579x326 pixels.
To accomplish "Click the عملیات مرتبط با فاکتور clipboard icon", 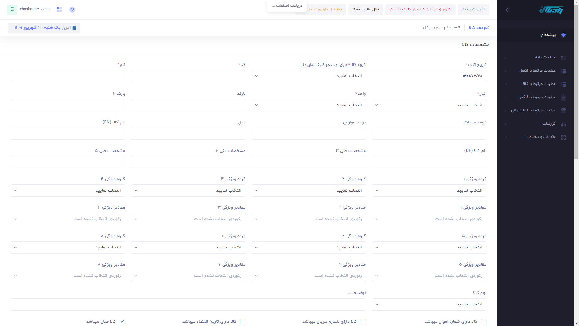I will click(x=563, y=97).
